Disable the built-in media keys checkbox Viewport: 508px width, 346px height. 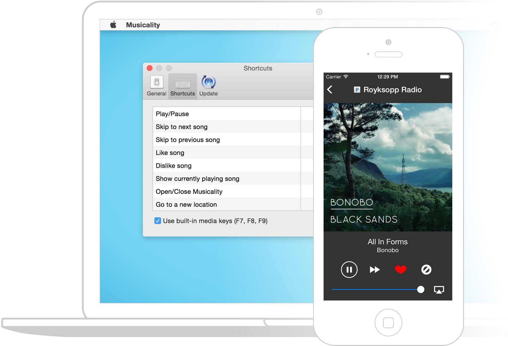(x=158, y=221)
